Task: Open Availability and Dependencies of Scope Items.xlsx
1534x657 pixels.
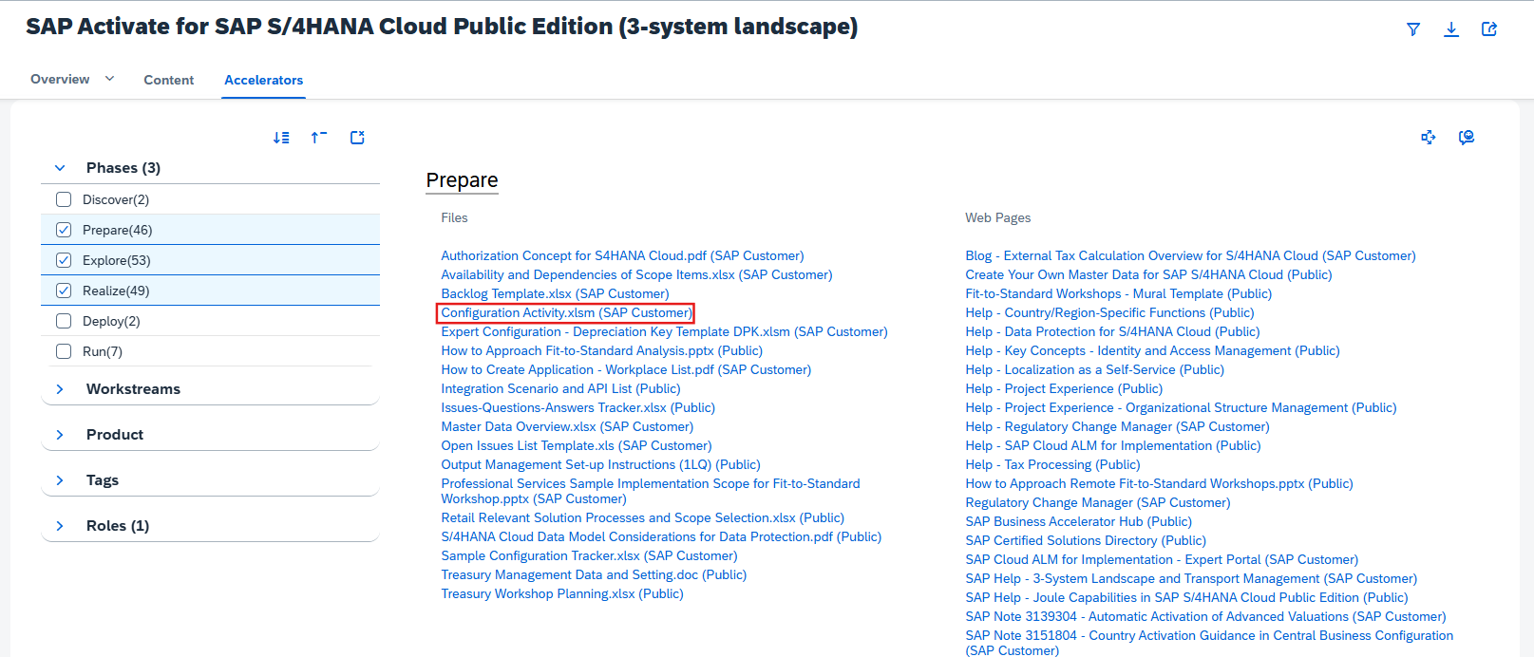Action: (636, 274)
